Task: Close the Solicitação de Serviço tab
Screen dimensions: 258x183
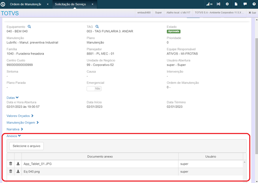Action: pos(92,4)
